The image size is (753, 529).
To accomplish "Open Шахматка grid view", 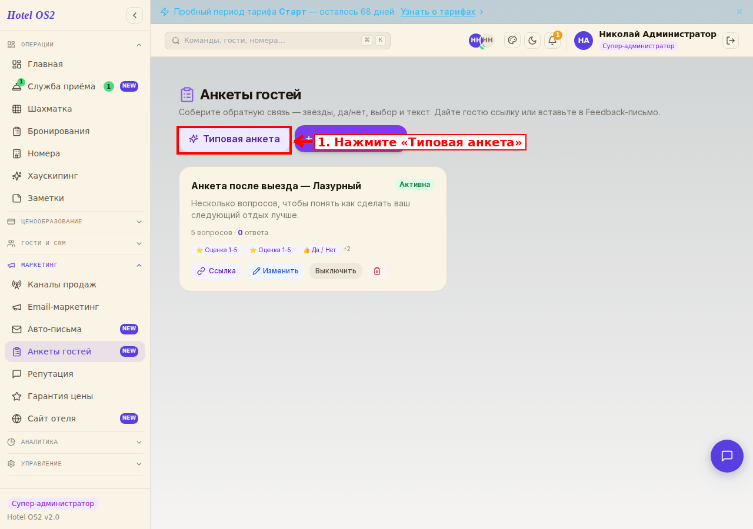I will [75, 109].
